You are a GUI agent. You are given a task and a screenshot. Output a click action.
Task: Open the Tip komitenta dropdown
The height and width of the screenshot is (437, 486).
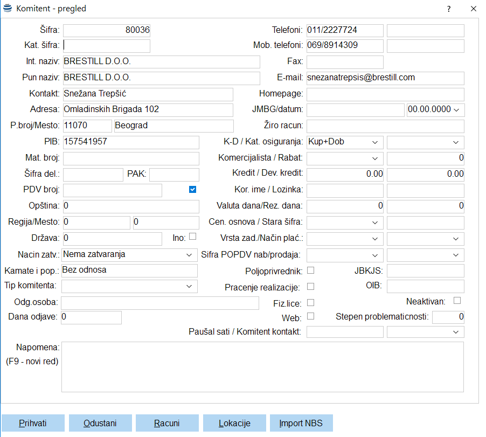pyautogui.click(x=189, y=286)
